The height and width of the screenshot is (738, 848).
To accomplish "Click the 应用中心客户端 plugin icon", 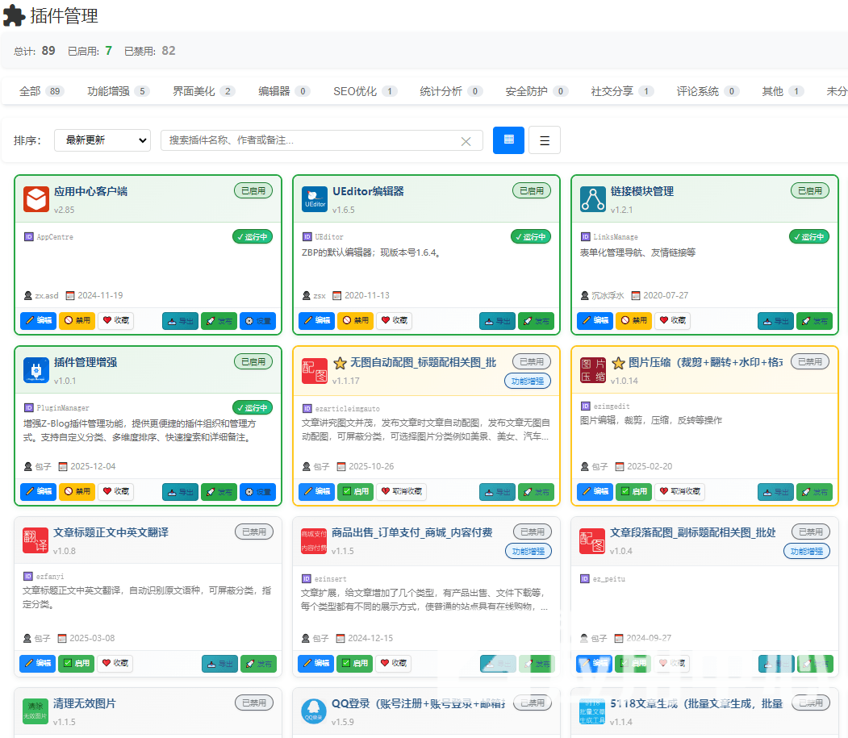I will [x=36, y=199].
